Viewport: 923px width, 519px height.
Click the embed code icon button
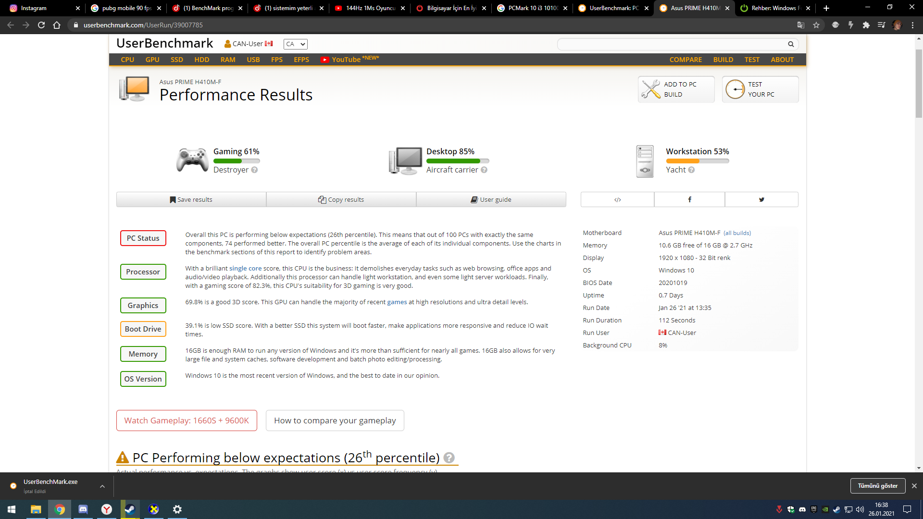[617, 199]
